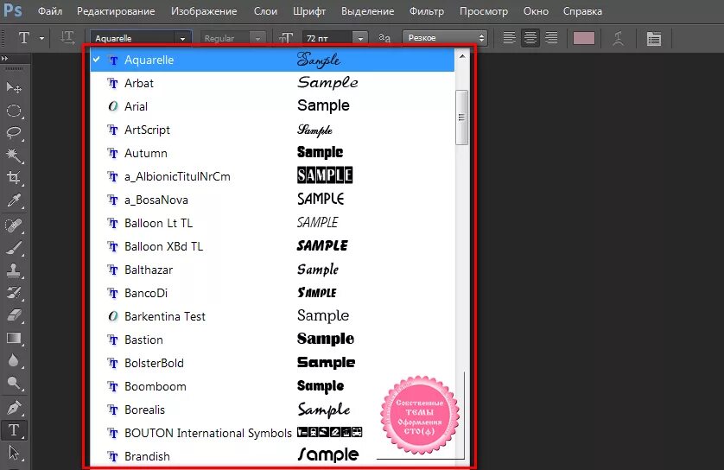Open the Character and Paragraph panel icon
The width and height of the screenshot is (724, 470).
point(654,39)
